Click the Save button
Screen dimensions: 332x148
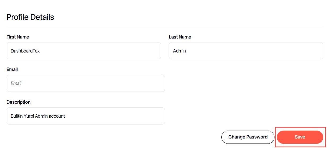(300, 137)
